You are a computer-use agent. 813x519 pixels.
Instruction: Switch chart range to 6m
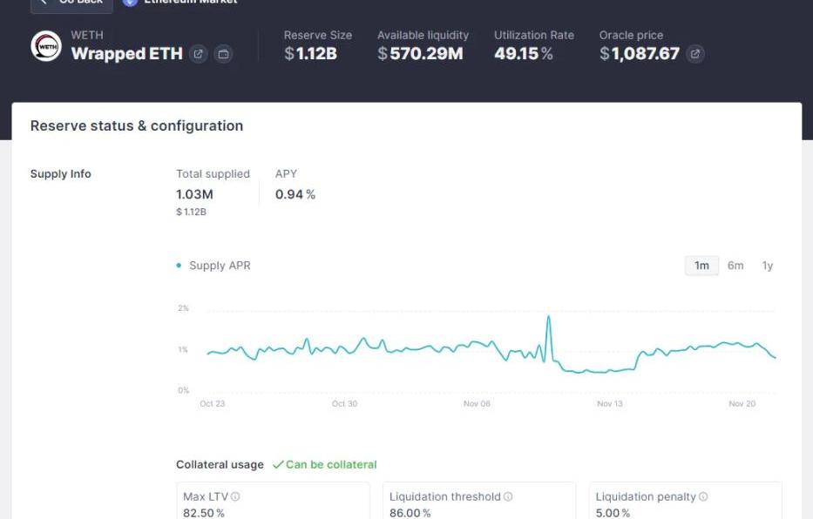click(x=735, y=266)
